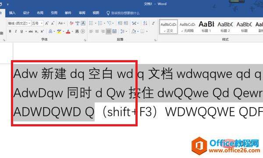
Task: Open the highlight color dropdown arrow
Action: click(x=64, y=32)
